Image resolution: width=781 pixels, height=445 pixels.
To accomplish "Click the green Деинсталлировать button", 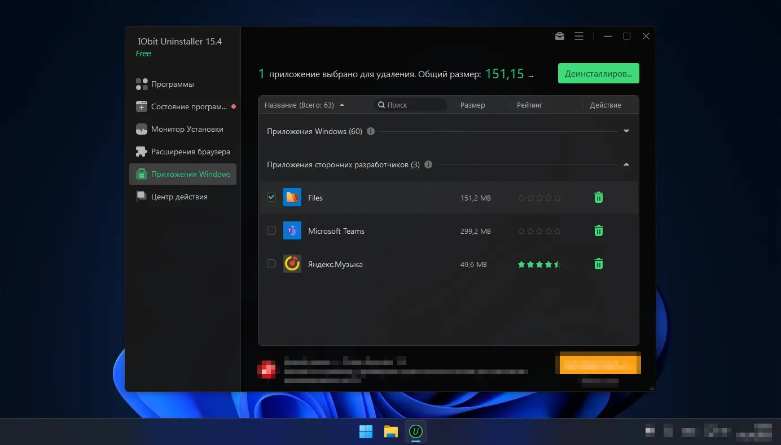I will coord(599,73).
